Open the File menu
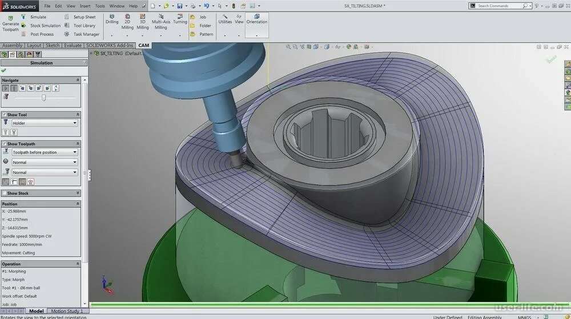 point(47,6)
